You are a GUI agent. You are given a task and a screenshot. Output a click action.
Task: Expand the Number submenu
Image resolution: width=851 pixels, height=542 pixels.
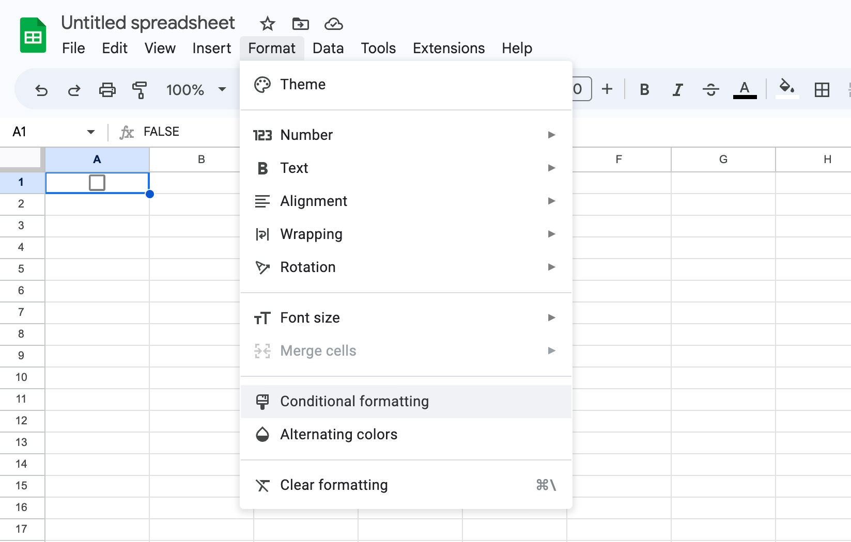pos(406,135)
